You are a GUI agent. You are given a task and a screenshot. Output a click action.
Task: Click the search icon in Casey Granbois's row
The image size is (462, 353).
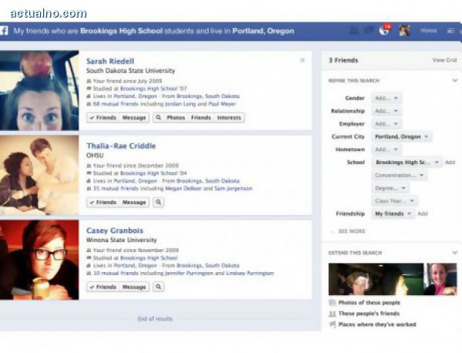159,287
